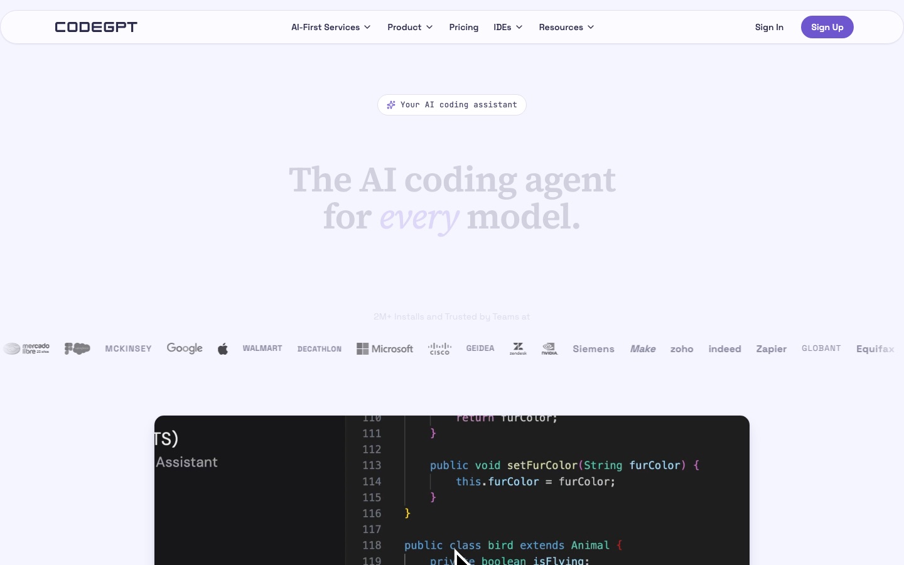The height and width of the screenshot is (565, 904).
Task: Click the code line public class bird extends Animal
Action: click(514, 546)
